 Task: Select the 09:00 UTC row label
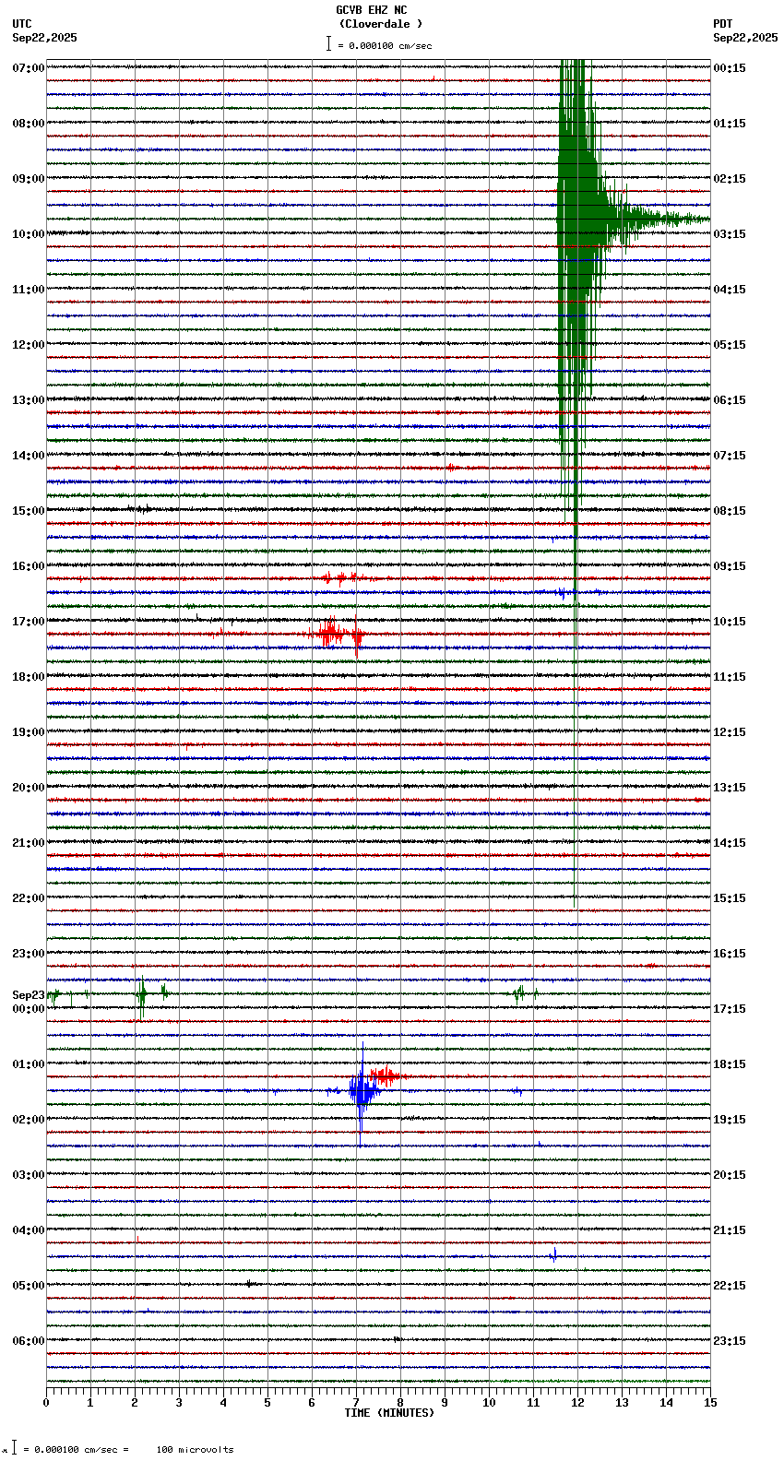pyautogui.click(x=29, y=179)
